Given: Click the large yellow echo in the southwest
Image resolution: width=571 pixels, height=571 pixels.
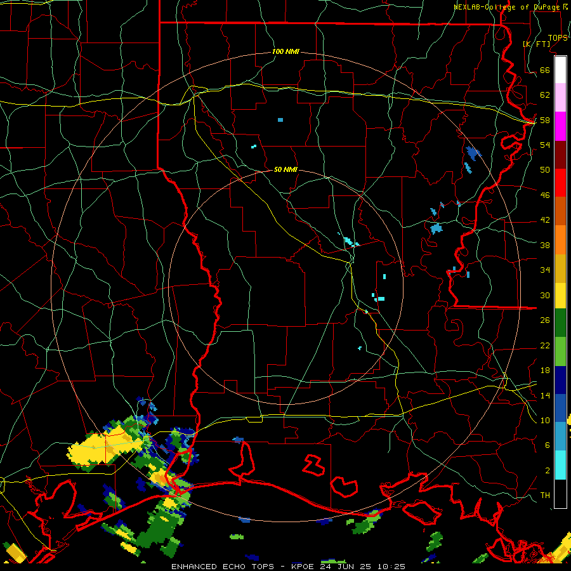Looking at the screenshot, I should tap(104, 447).
